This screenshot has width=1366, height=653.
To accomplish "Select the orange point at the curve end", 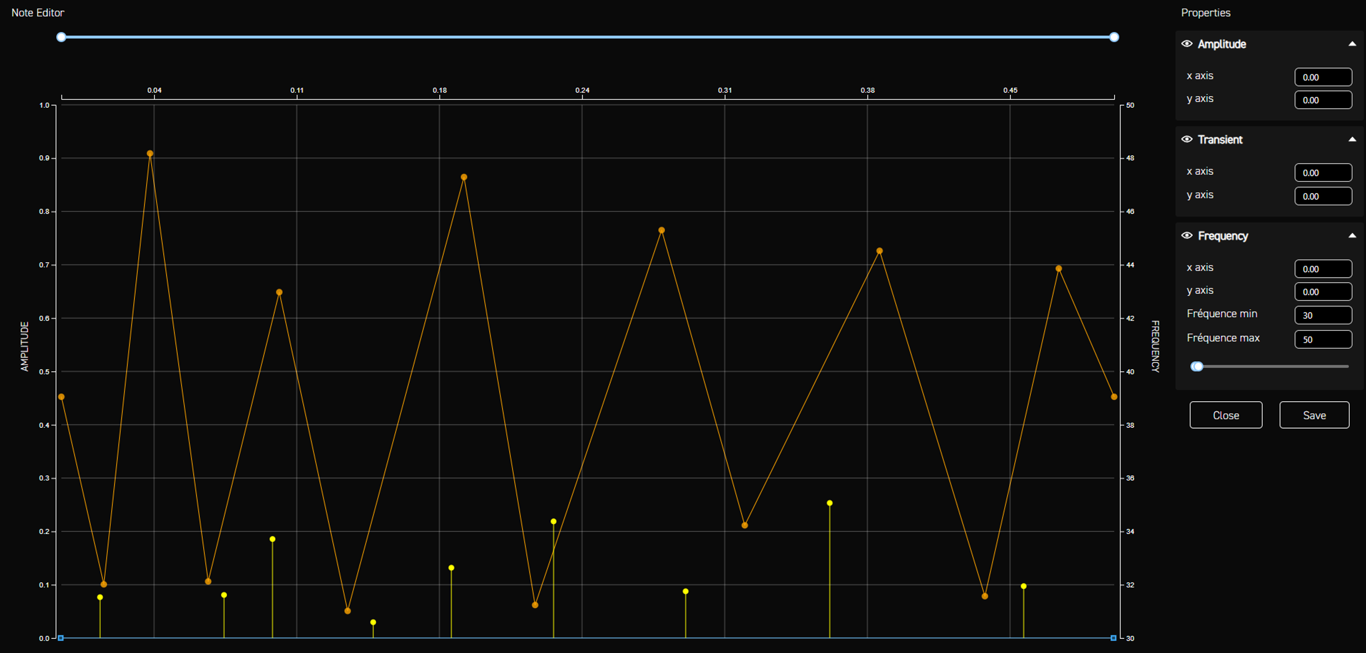I will (x=1114, y=397).
